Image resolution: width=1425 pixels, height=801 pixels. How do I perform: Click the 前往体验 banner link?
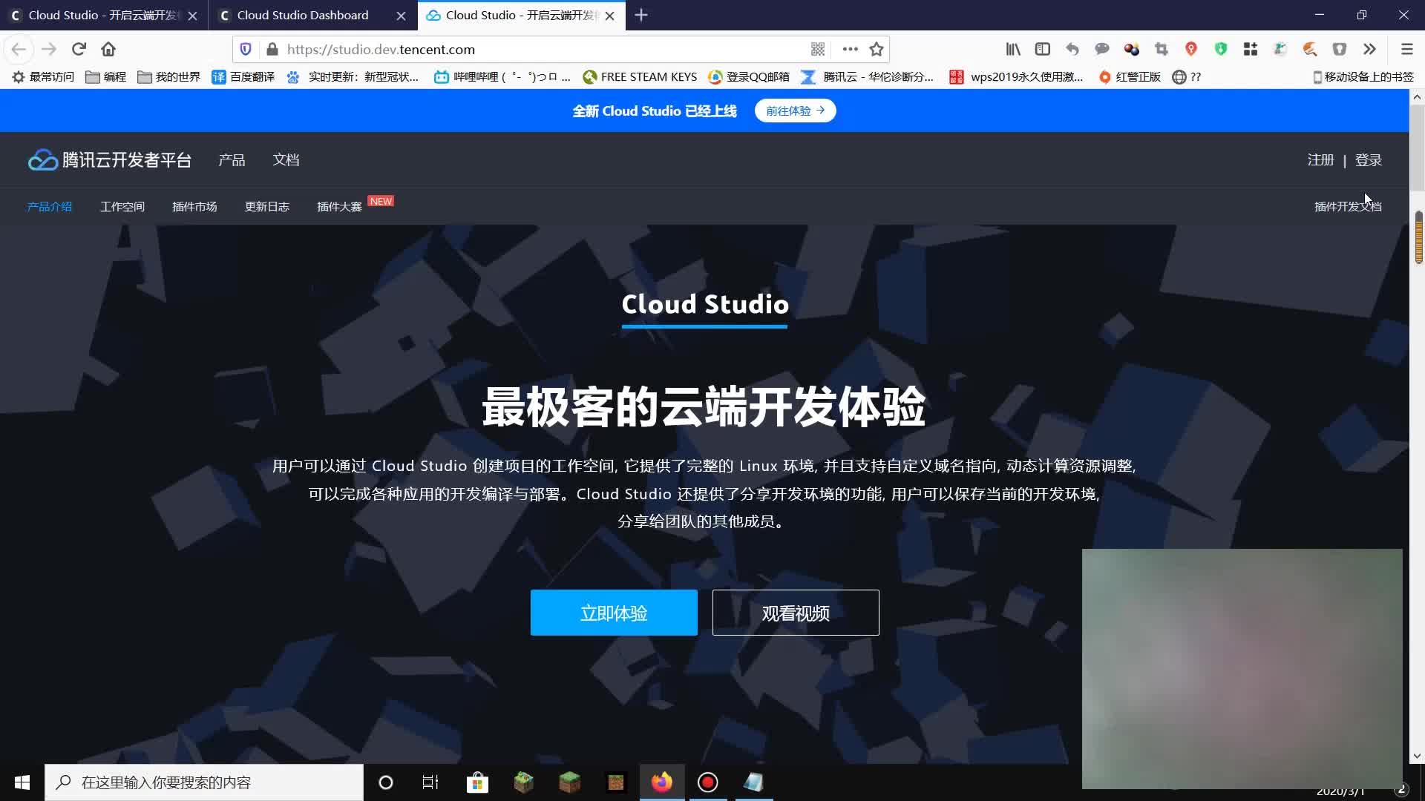796,110
